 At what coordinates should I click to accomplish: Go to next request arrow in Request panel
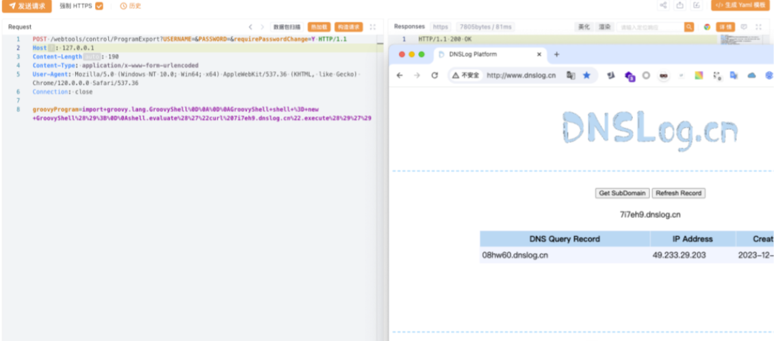click(262, 27)
